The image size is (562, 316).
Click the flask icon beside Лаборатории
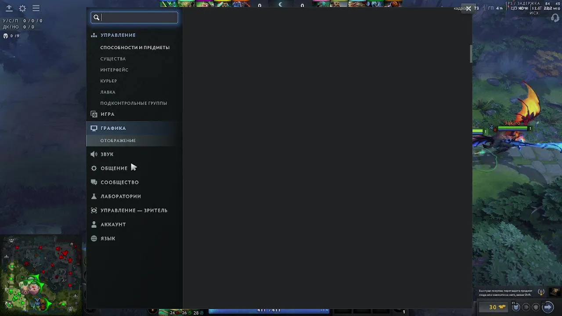tap(94, 196)
